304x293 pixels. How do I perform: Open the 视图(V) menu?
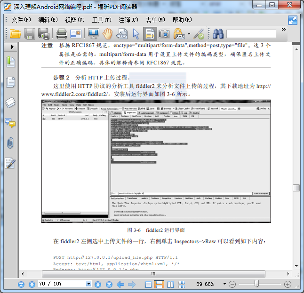point(75,20)
